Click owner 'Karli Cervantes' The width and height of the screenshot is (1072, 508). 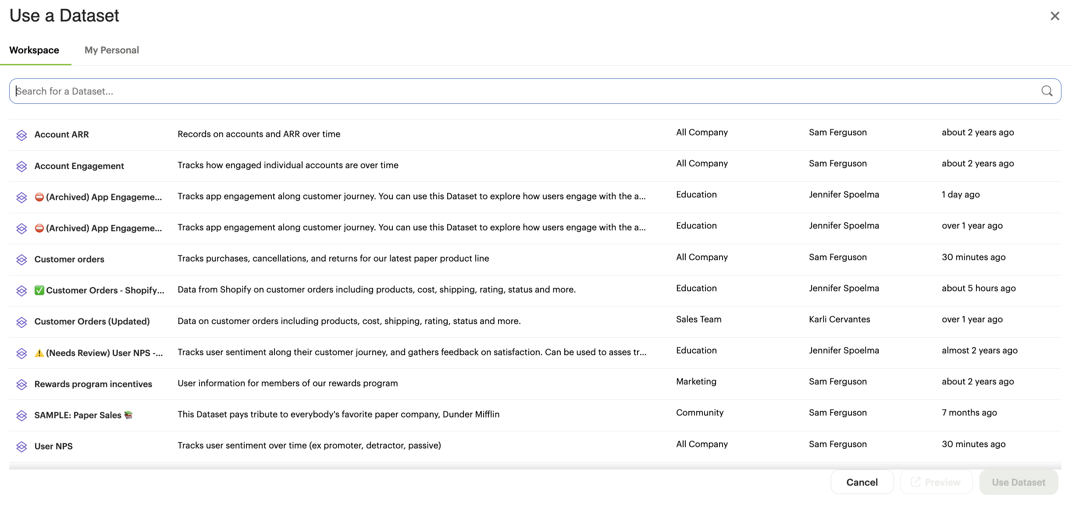tap(839, 319)
